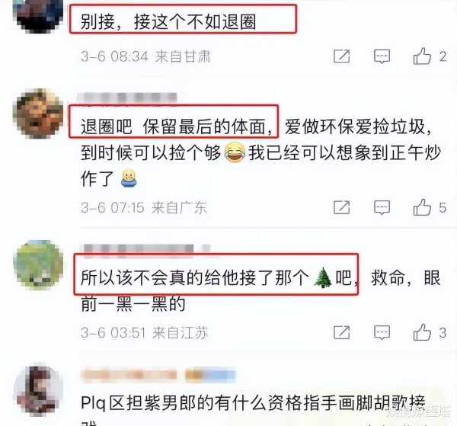457x426 pixels.
Task: Select comment starting 所以该不会真的给他接了
Action: [260, 290]
